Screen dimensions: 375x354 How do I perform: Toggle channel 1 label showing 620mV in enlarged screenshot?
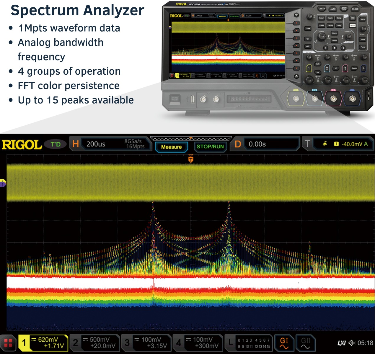(43, 343)
